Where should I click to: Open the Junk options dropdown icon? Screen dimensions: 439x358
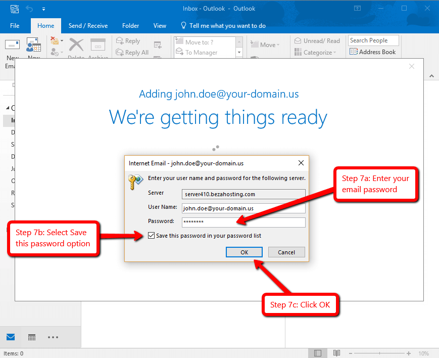pyautogui.click(x=57, y=52)
